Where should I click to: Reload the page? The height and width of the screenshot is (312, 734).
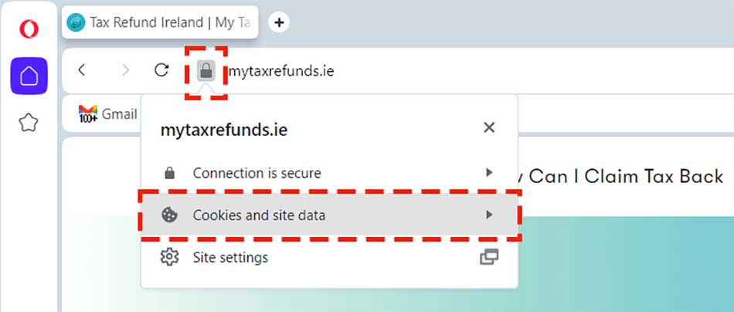coord(161,70)
